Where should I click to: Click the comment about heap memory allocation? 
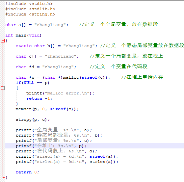[142, 77]
